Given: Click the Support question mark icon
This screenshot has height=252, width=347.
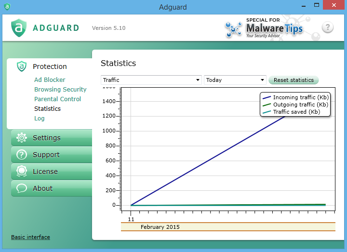Looking at the screenshot, I should (x=22, y=155).
